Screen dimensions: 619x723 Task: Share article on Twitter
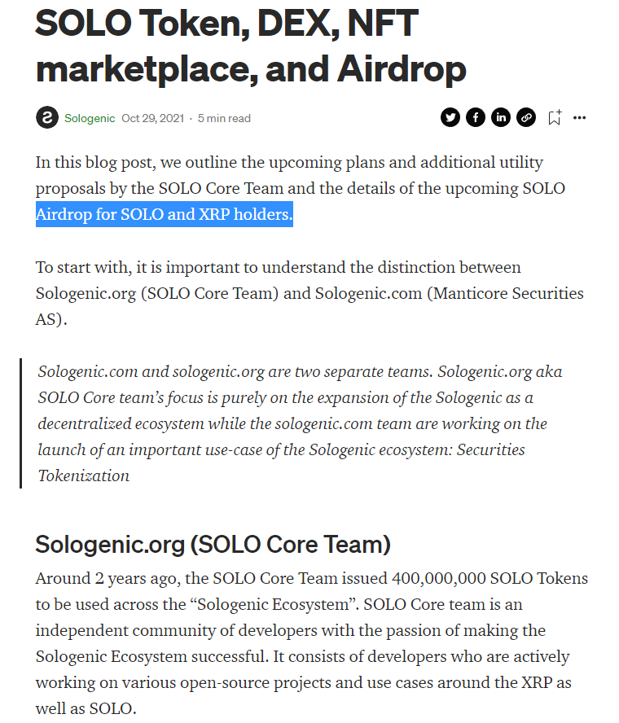coord(450,117)
